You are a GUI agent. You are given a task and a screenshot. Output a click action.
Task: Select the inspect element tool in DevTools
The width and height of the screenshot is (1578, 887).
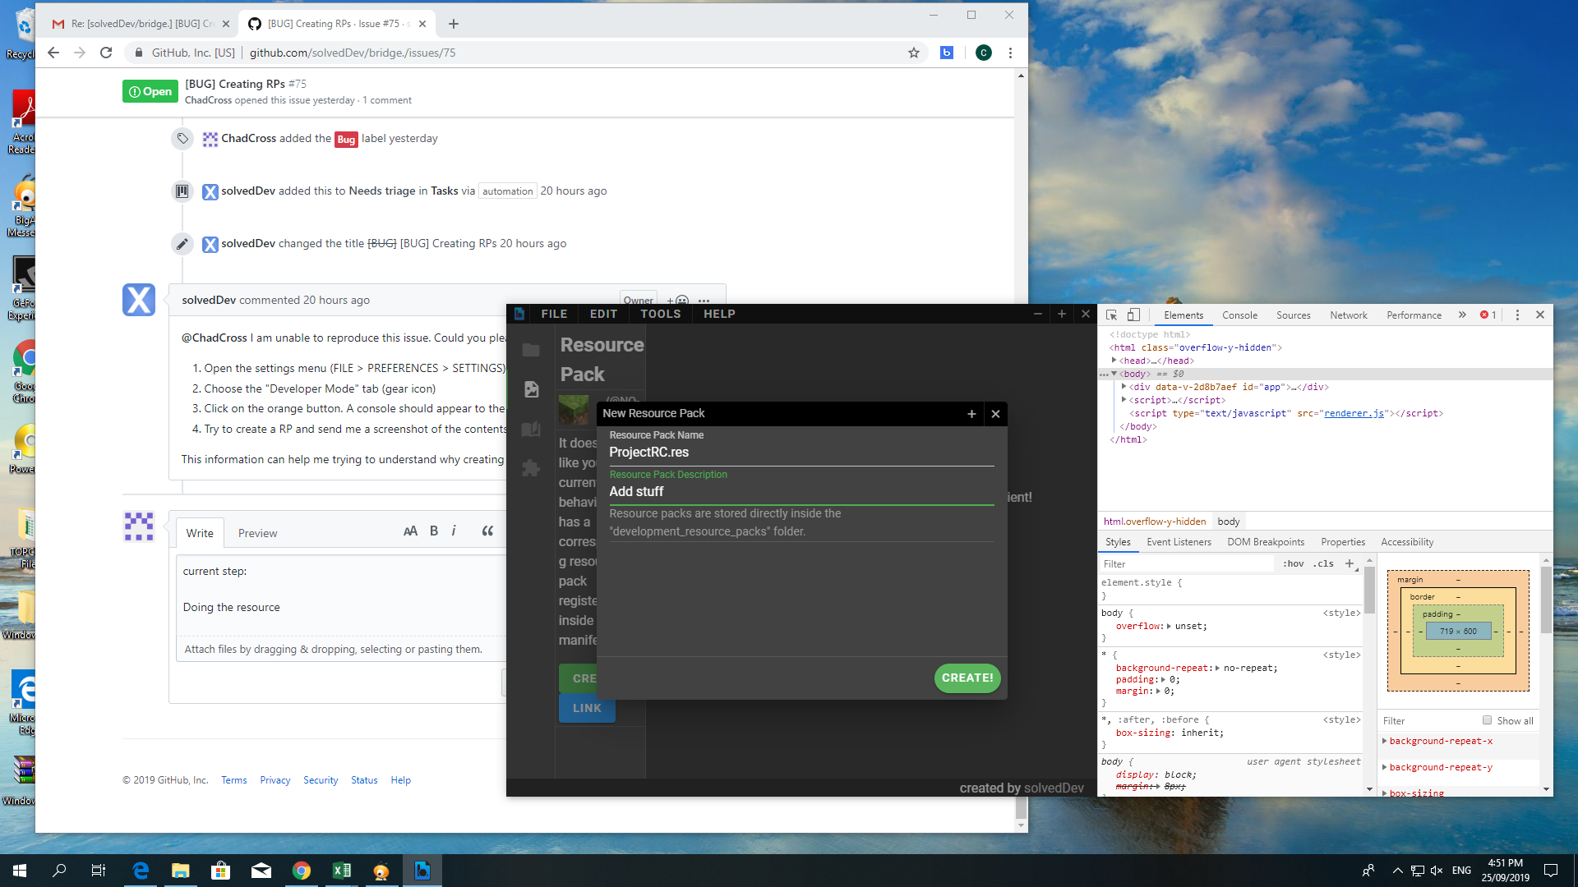tap(1110, 315)
